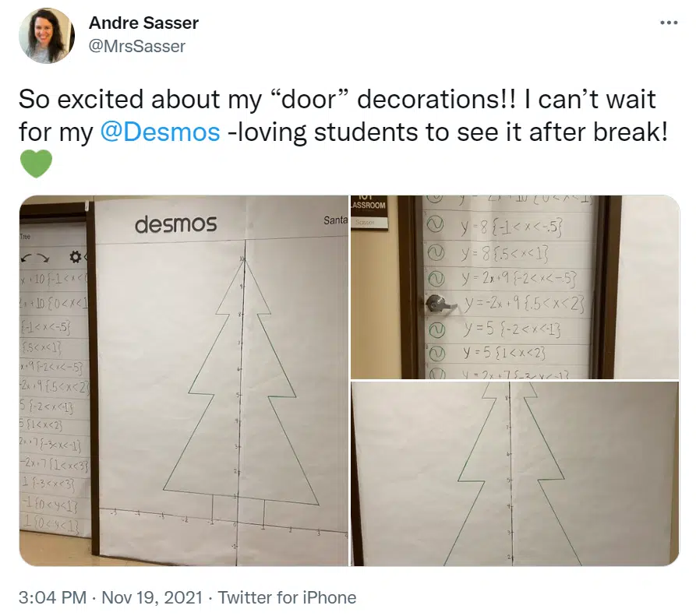This screenshot has width=696, height=616.
Task: Click the undo arrow on the poster
Action: click(26, 259)
